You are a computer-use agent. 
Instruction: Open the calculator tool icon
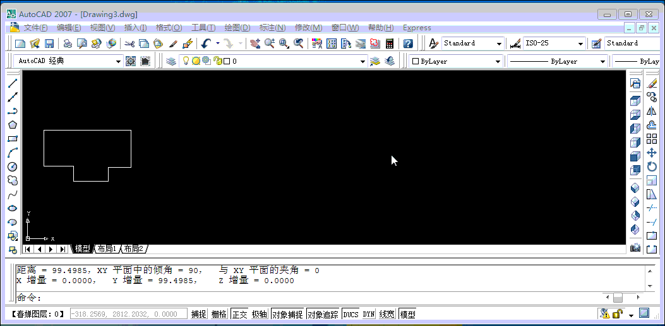tap(390, 44)
